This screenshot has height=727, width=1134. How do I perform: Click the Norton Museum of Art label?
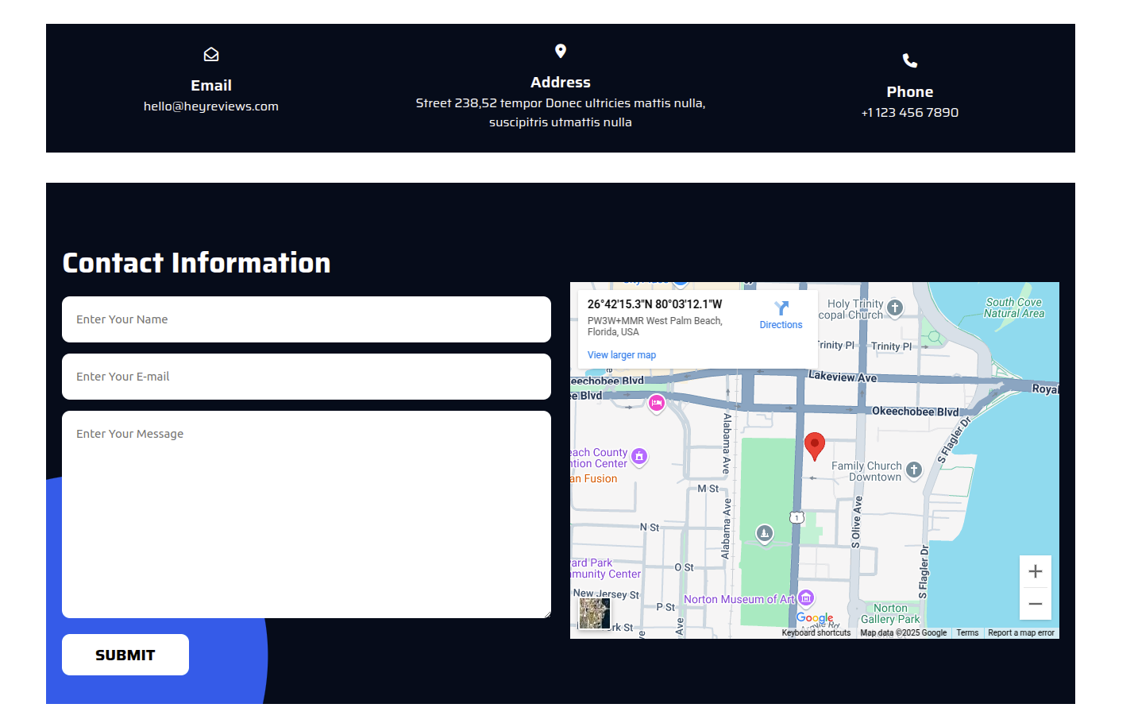[x=739, y=599]
